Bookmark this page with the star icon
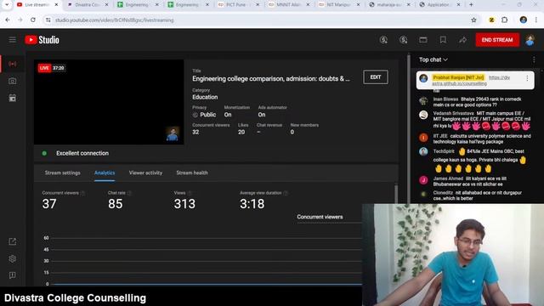 (473, 20)
